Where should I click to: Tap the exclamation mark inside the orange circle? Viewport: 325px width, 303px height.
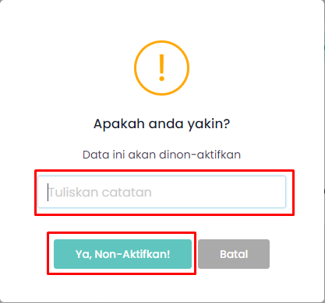[161, 68]
